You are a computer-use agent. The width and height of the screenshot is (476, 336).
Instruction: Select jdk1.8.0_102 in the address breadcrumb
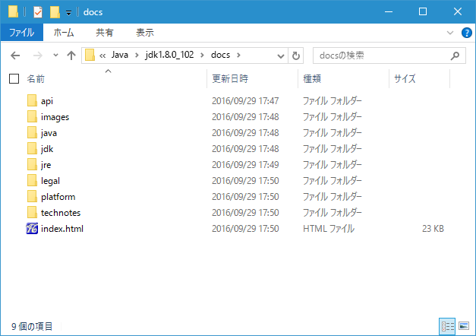[x=169, y=55]
